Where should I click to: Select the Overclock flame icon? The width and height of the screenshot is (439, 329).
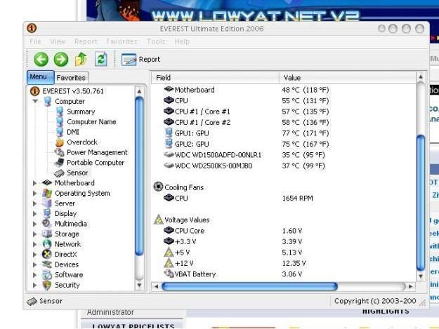point(60,142)
